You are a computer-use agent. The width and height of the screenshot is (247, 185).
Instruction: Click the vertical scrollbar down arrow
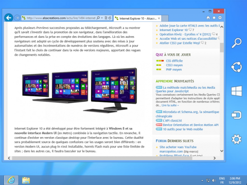click(x=222, y=151)
